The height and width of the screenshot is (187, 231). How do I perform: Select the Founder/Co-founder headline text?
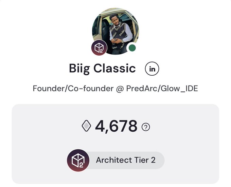(x=73, y=89)
